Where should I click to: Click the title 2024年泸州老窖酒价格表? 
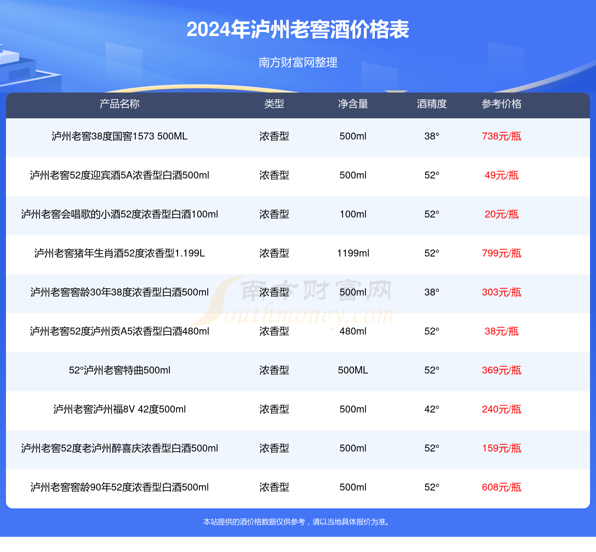click(x=298, y=29)
